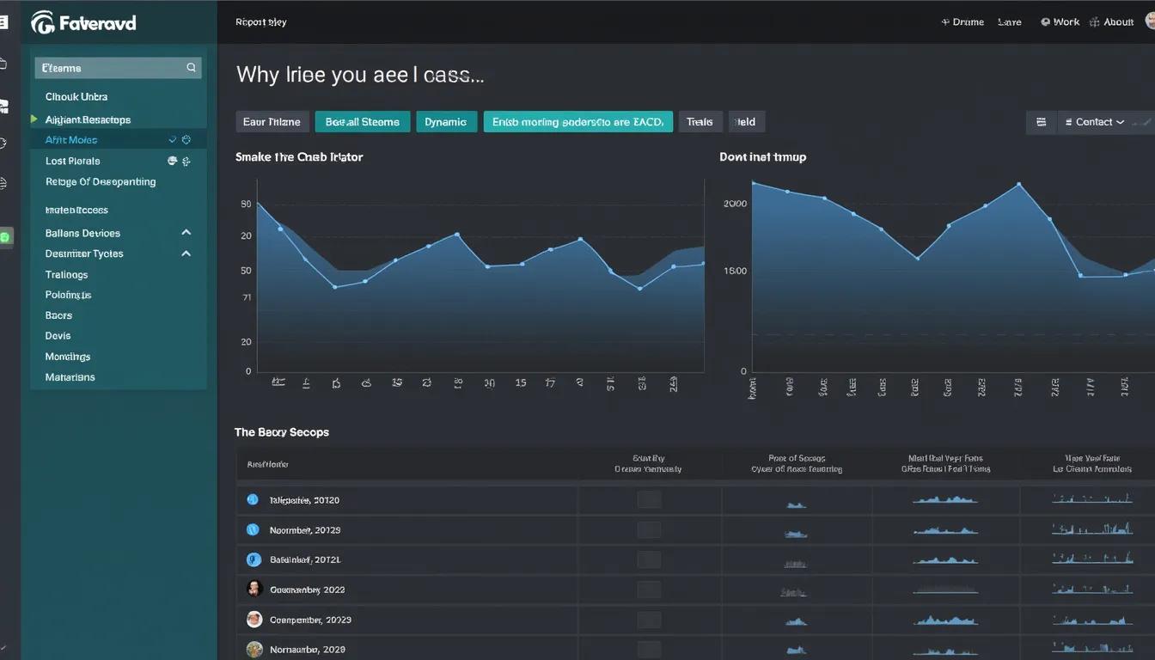Open the user avatar in top bar
Image resolution: width=1155 pixels, height=660 pixels.
(1150, 22)
